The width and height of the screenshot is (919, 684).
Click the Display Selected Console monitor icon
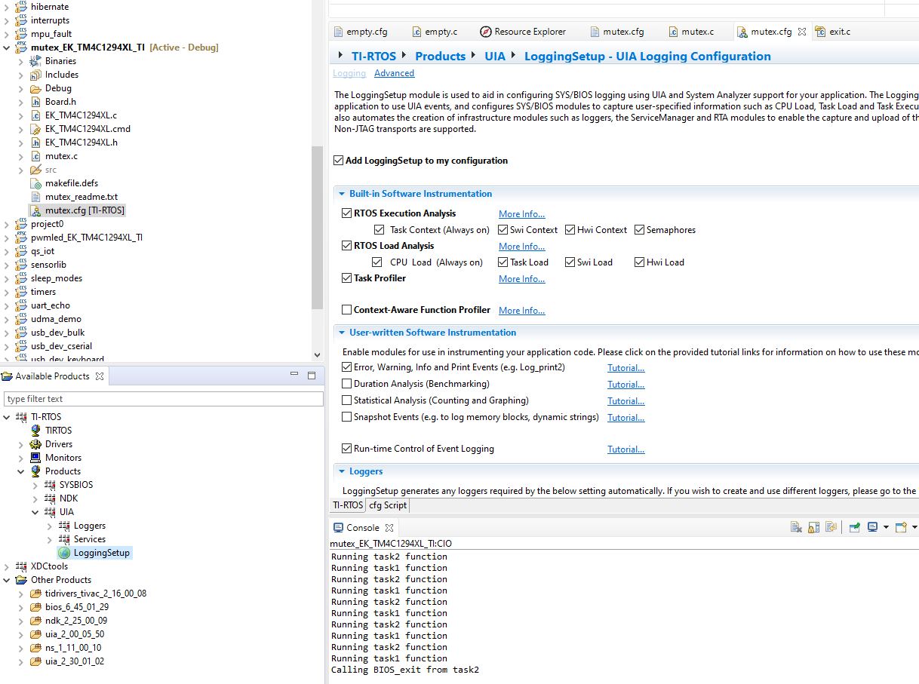click(x=873, y=527)
